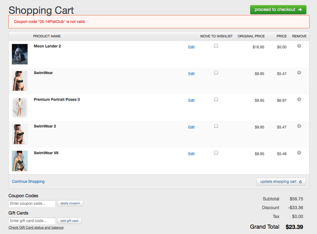Tick wishlist checkbox for Moon Lander 2
This screenshot has height=234, width=317.
coord(216,46)
